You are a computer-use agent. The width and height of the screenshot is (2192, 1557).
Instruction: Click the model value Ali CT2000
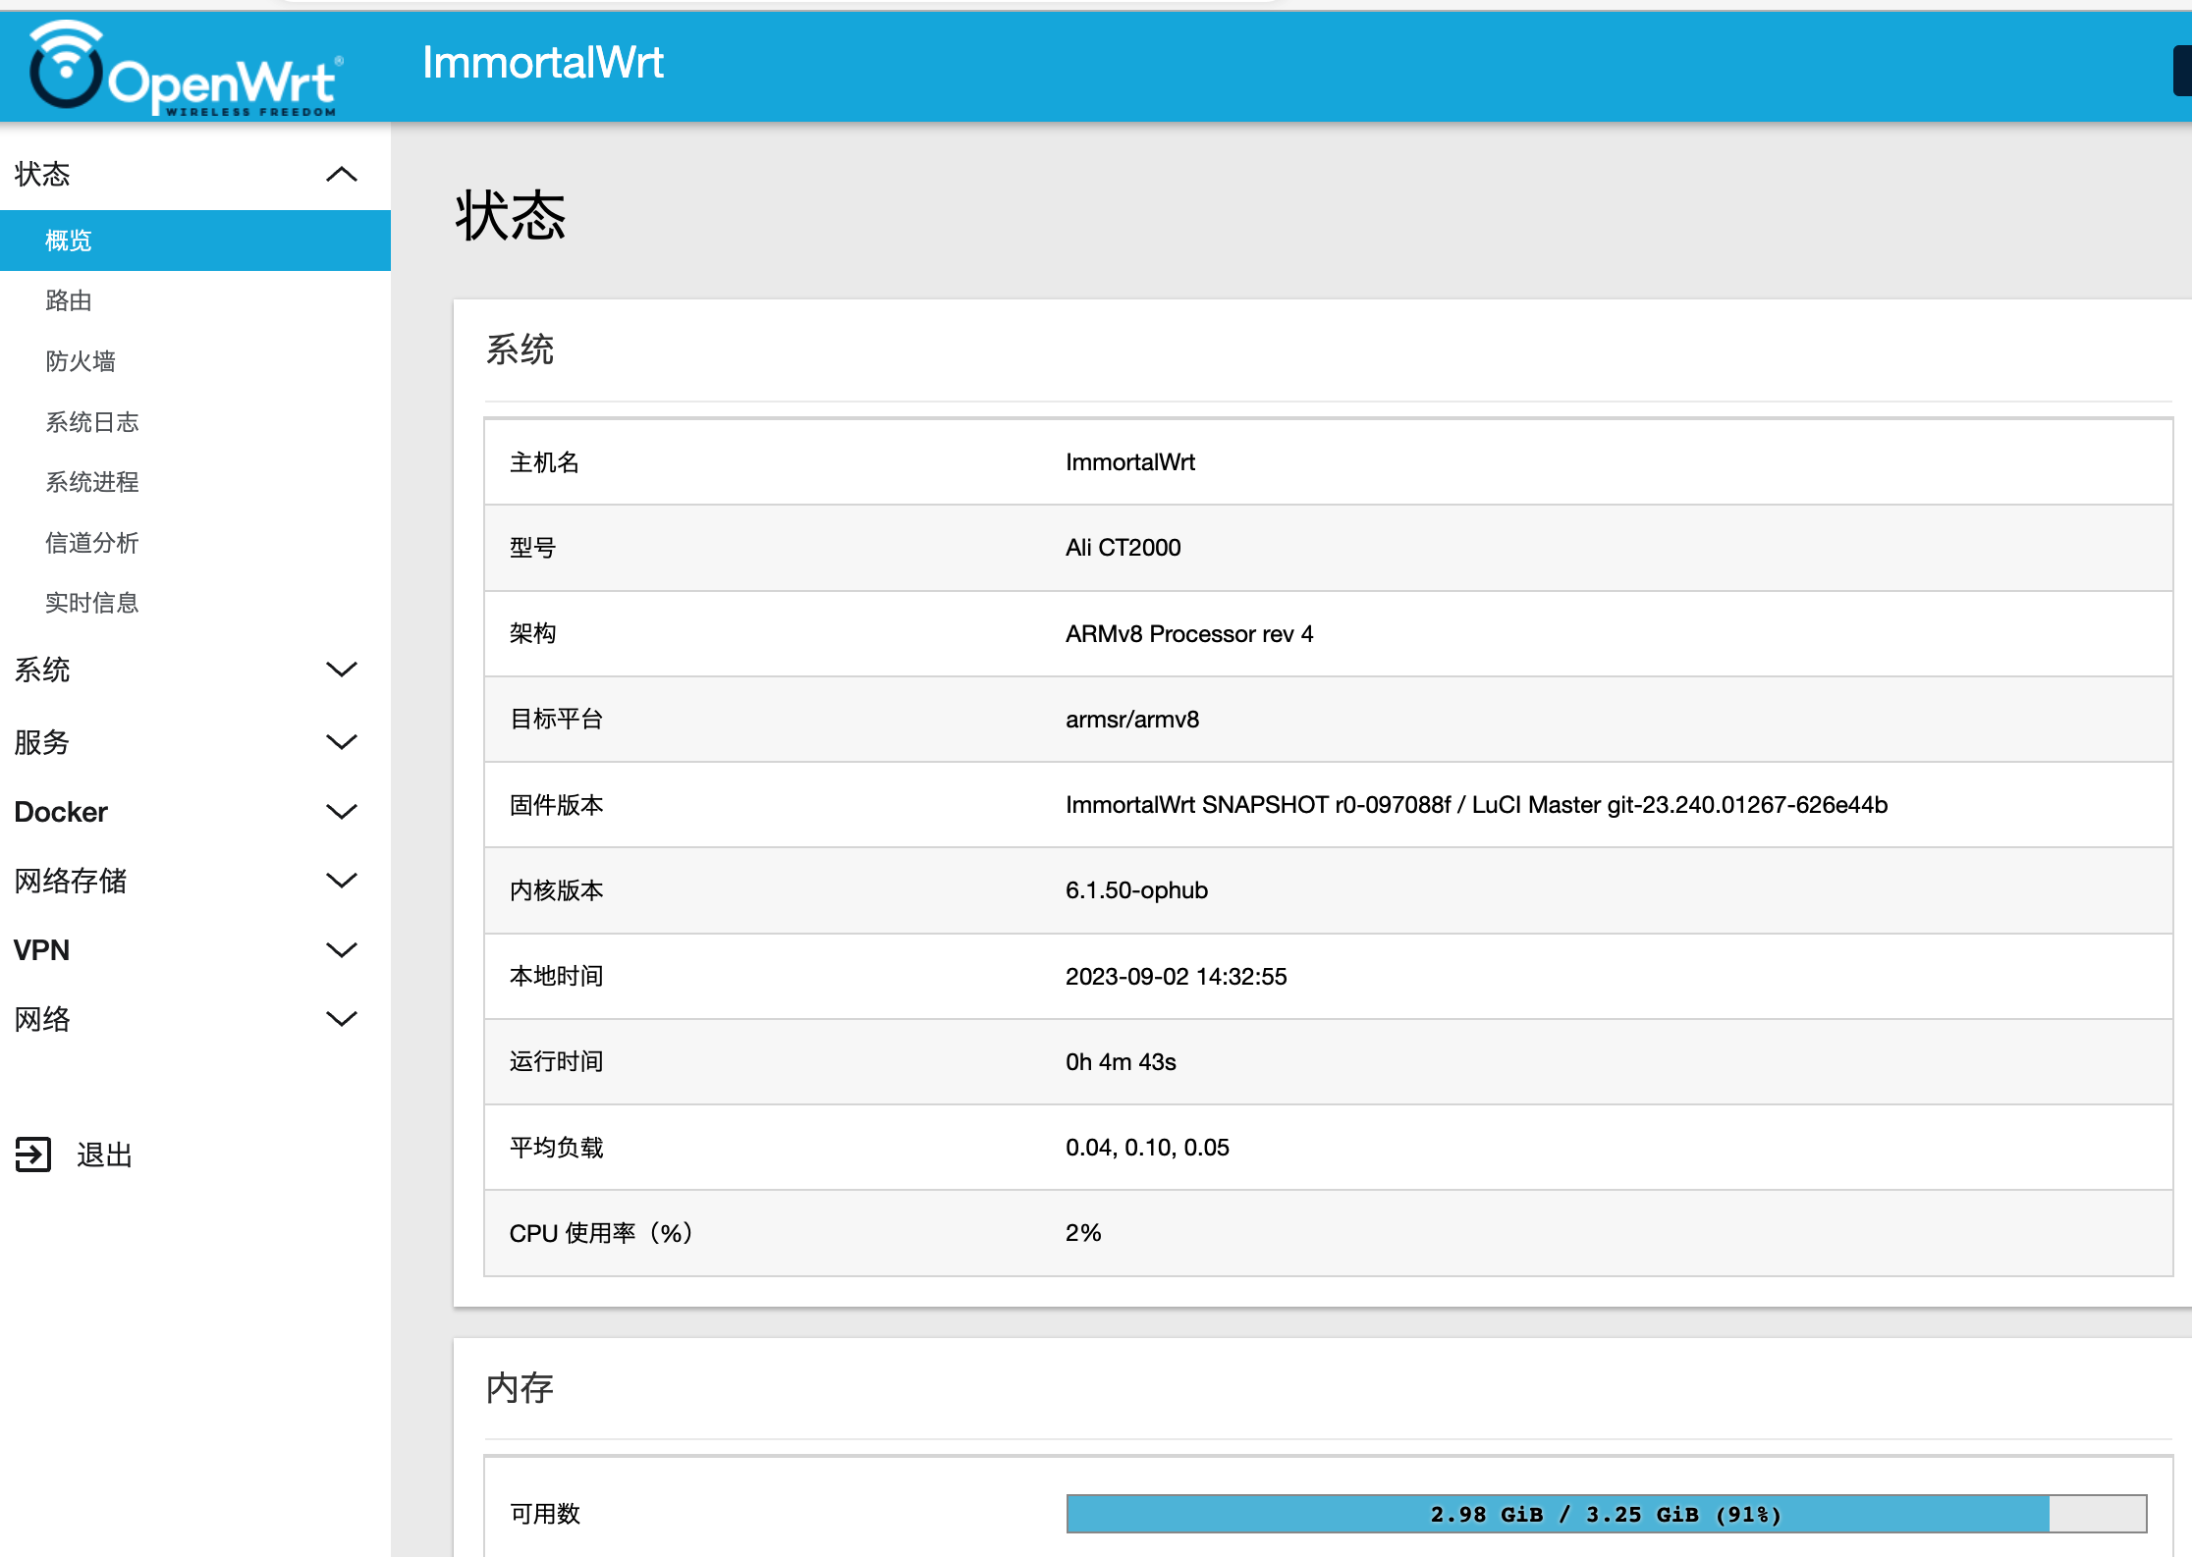pyautogui.click(x=1123, y=548)
